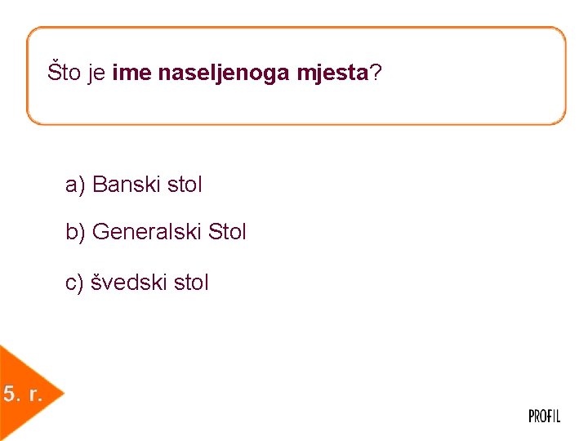Click the "a)" option label
The width and height of the screenshot is (588, 441).
(x=75, y=185)
